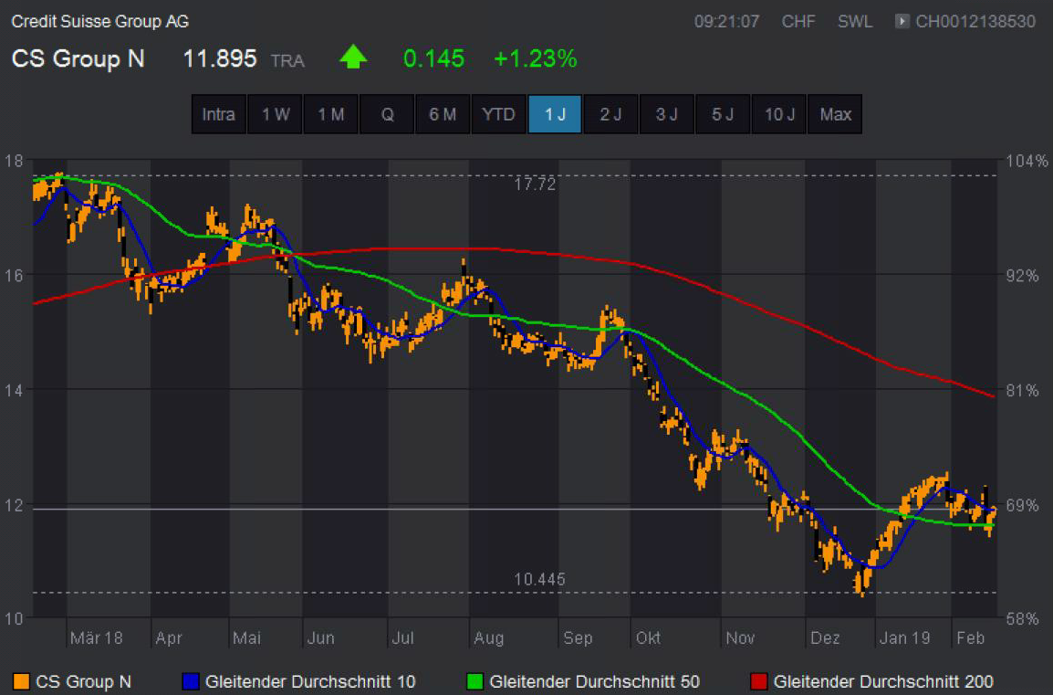
Task: Show the quarterly Q range
Action: click(x=387, y=114)
